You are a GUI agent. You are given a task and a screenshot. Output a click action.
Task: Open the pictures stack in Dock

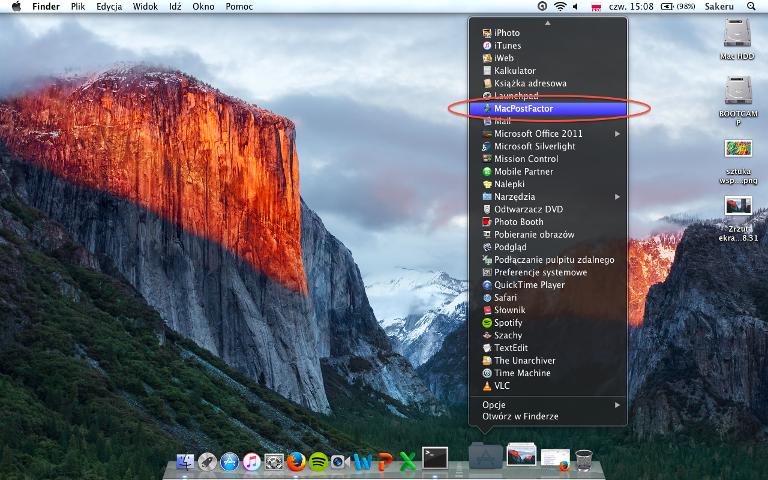(x=521, y=454)
